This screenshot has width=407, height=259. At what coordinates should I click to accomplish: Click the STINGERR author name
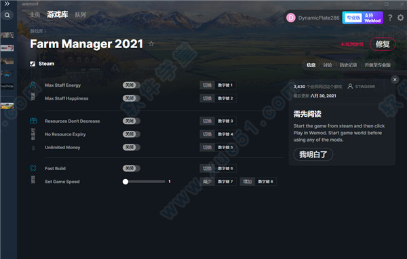[365, 86]
